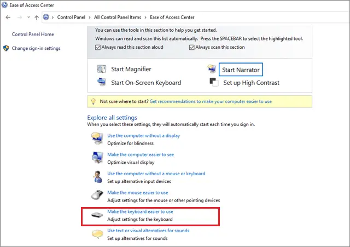350x247 pixels.
Task: Expand chevron after All Control Panel Items
Action: (145, 17)
